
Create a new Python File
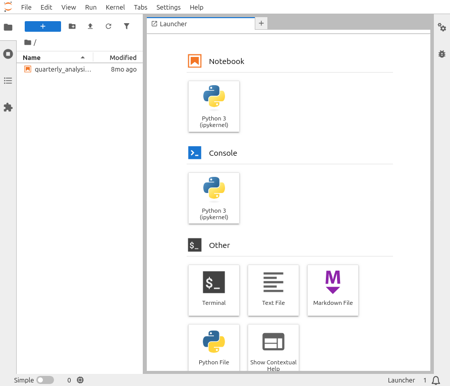click(214, 348)
